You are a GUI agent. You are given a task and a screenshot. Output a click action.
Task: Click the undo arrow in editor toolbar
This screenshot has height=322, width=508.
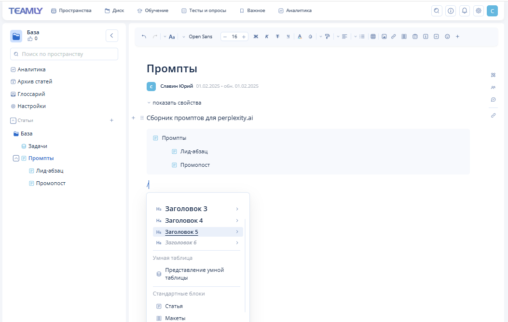tap(144, 37)
